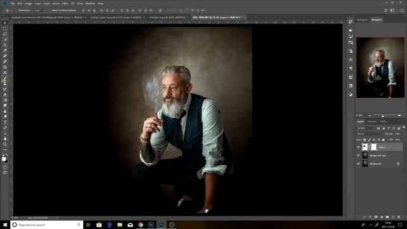Filter layers by pixel layers icon

point(378,128)
